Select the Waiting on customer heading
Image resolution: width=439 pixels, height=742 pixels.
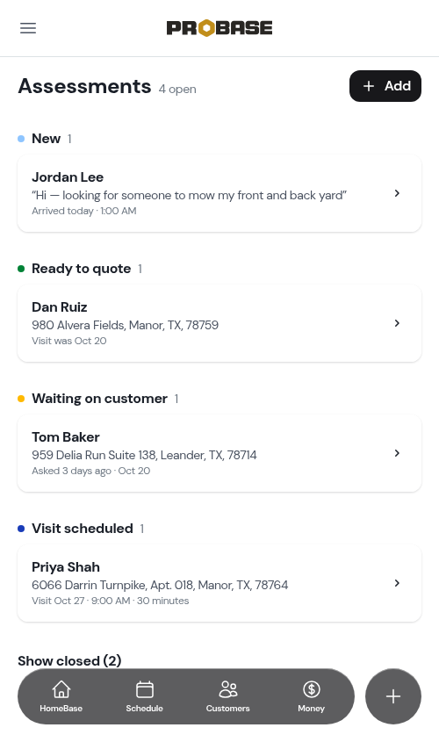[99, 399]
